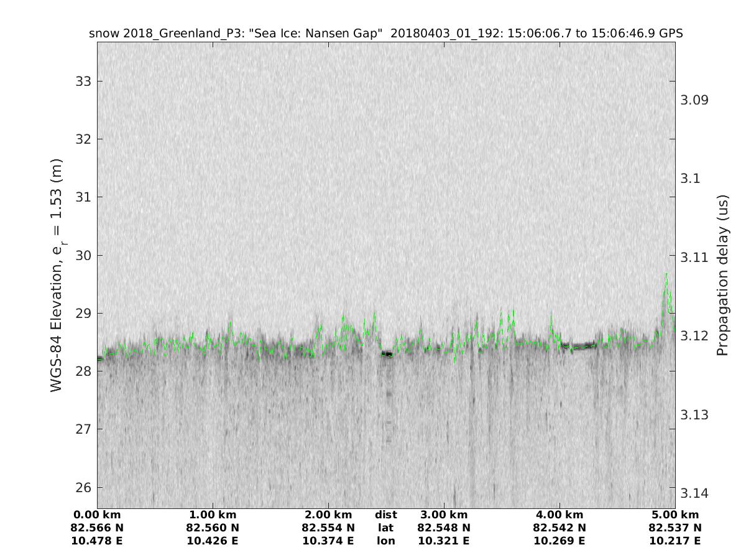Click the 2.00 km distance label

pos(328,515)
